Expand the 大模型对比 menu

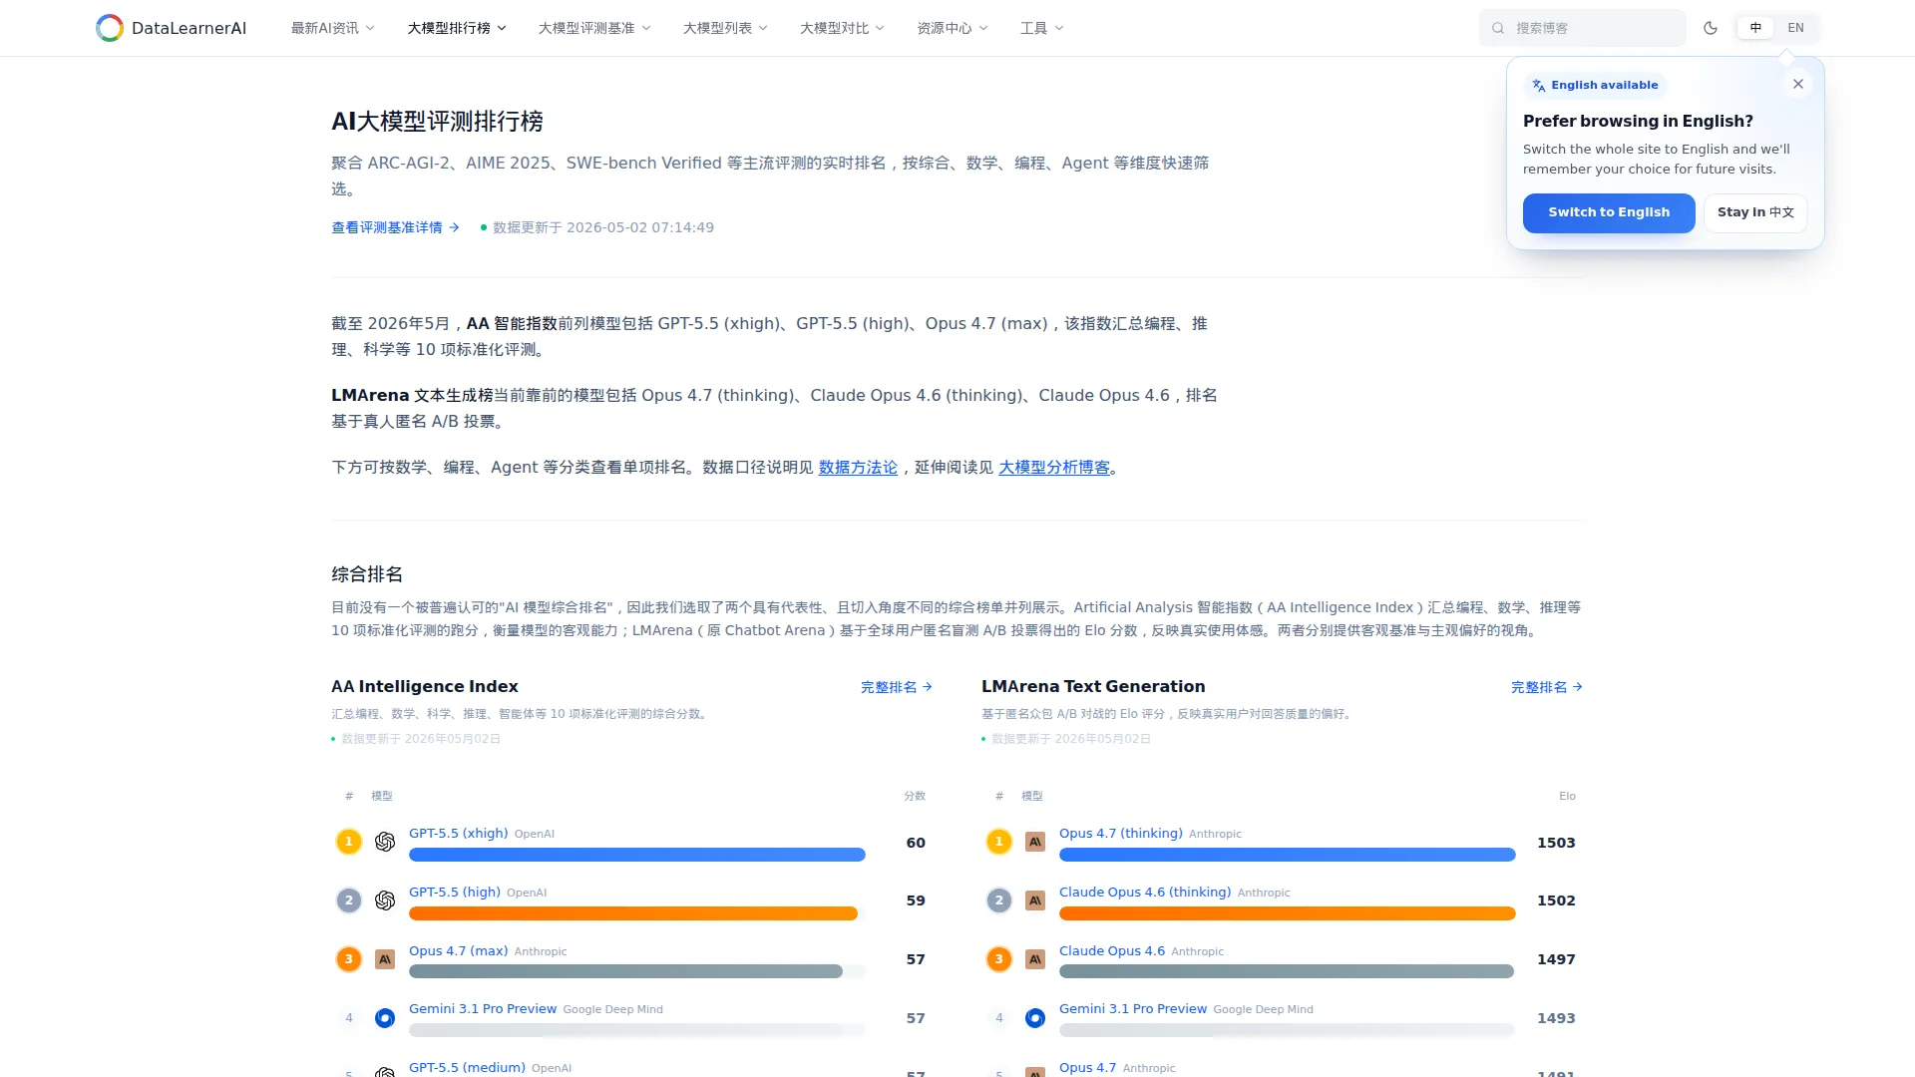(x=842, y=28)
